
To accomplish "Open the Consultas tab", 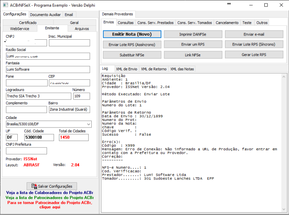I will pyautogui.click(x=126, y=23).
